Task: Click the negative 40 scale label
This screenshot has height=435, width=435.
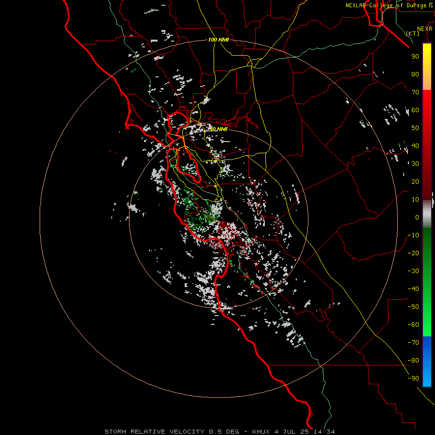Action: point(413,289)
